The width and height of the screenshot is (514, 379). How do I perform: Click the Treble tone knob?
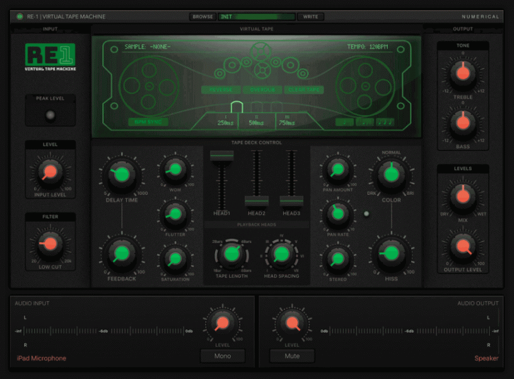click(463, 73)
